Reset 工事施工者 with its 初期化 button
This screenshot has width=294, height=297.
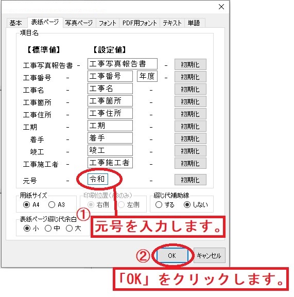(x=191, y=163)
